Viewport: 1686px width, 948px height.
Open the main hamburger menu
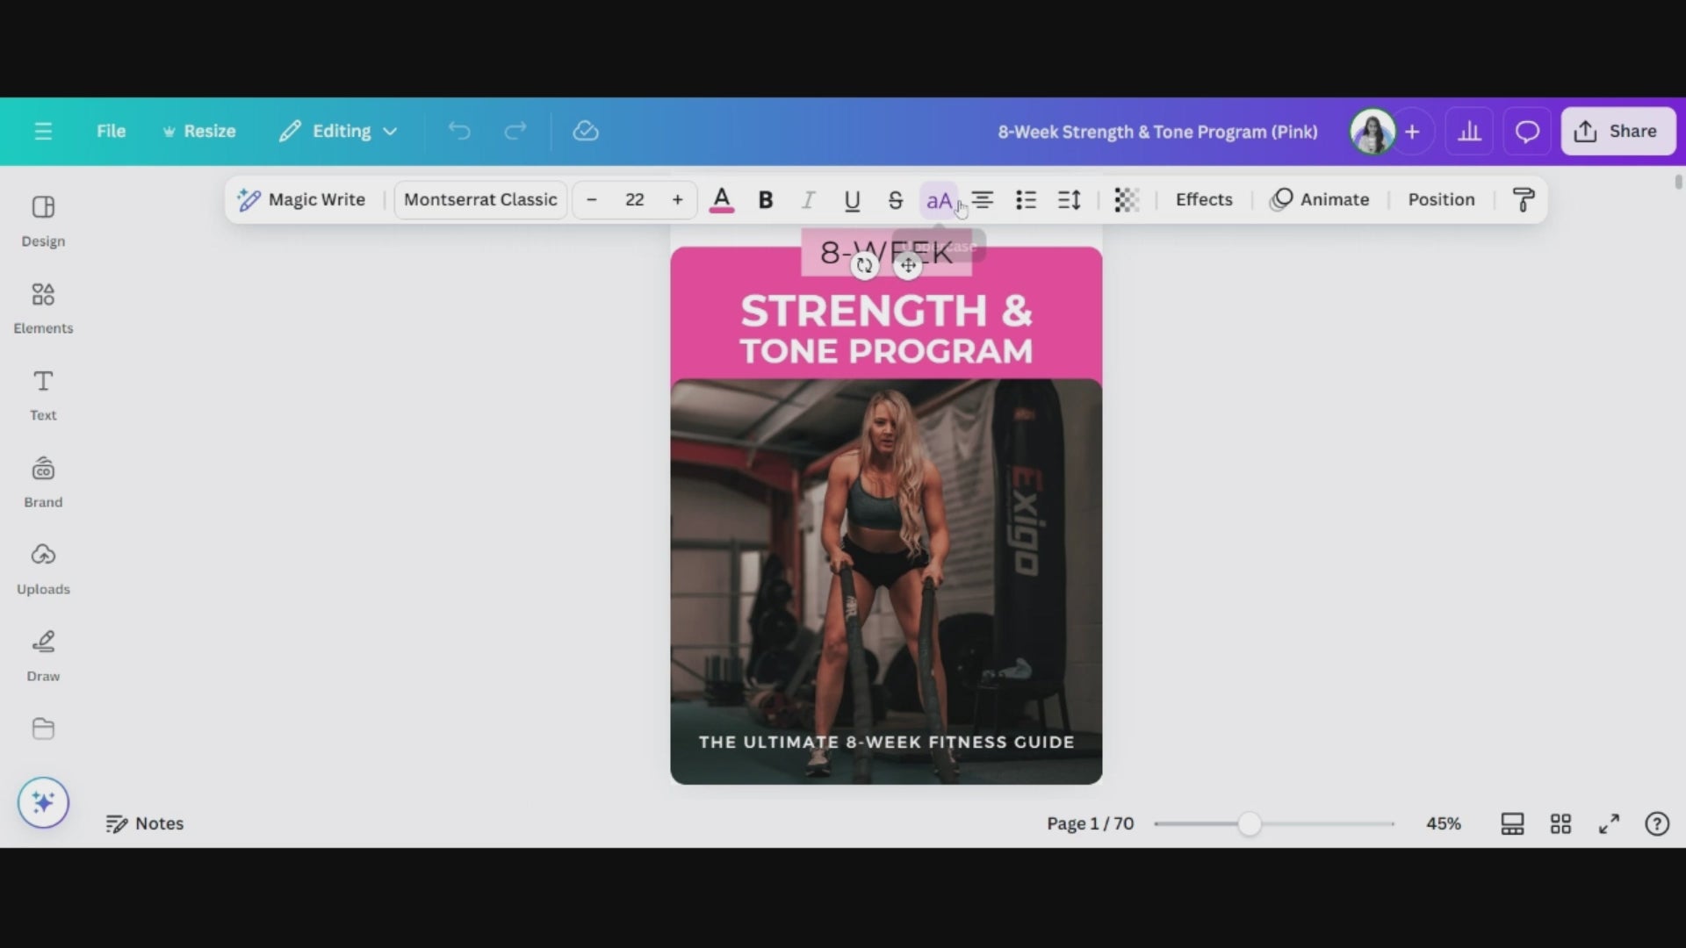(x=43, y=132)
